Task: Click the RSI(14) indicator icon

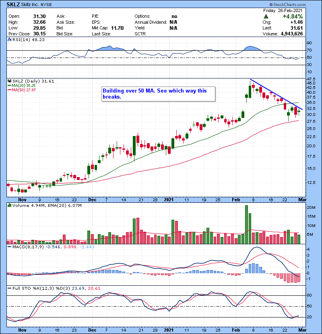Action: [x=9, y=39]
